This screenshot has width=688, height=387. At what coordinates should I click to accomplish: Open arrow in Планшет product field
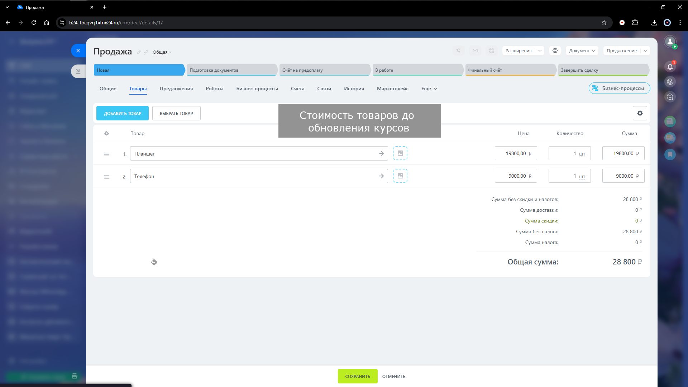(x=381, y=153)
